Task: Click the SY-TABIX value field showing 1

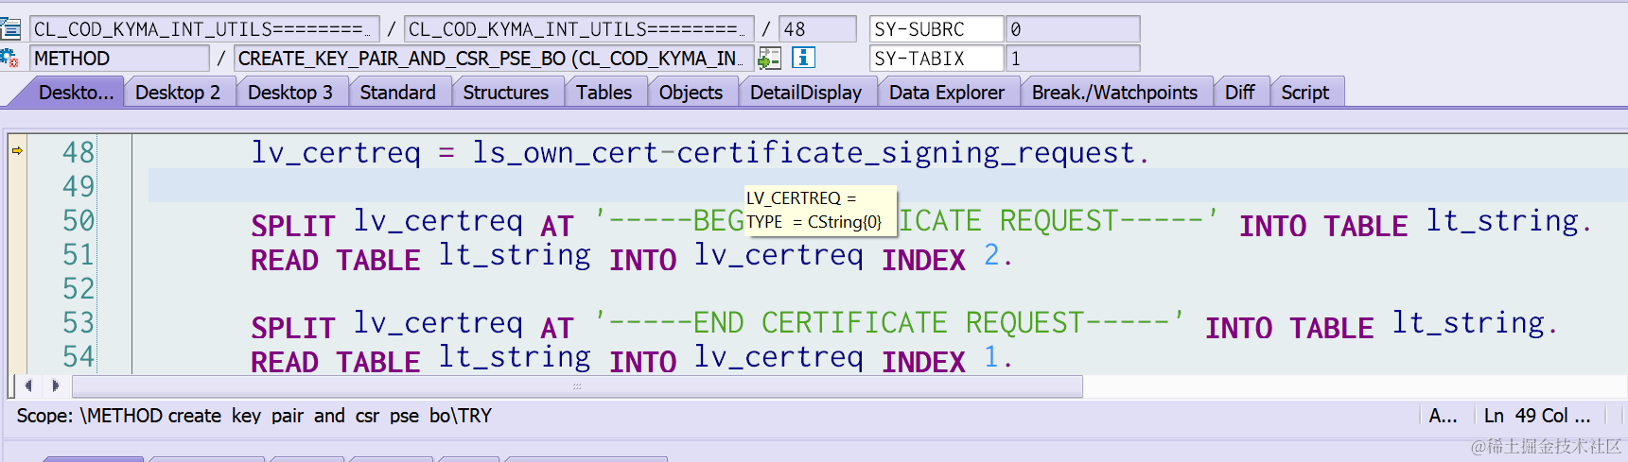Action: [x=1073, y=59]
